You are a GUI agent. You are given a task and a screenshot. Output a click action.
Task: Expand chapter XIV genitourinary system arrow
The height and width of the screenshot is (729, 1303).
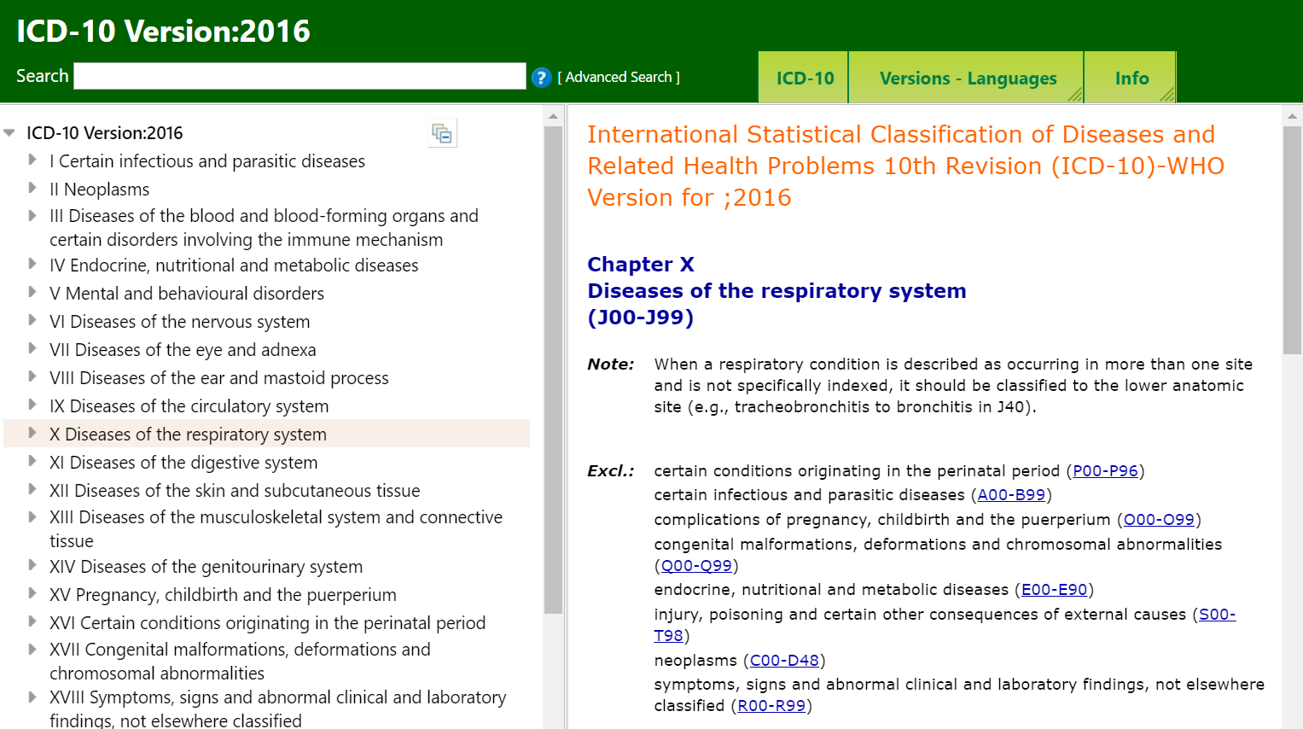point(32,565)
